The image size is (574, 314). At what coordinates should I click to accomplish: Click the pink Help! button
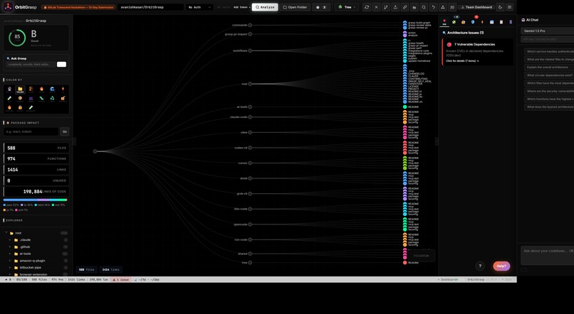click(501, 266)
